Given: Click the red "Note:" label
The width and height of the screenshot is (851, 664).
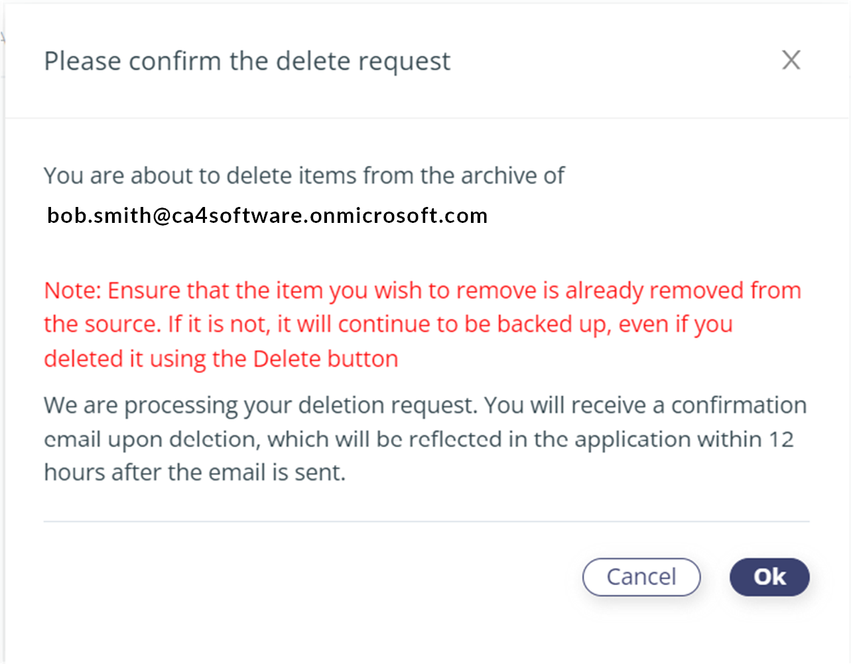Looking at the screenshot, I should pos(72,291).
